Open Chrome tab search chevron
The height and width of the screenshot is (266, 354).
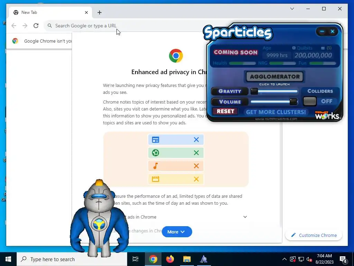(x=292, y=9)
